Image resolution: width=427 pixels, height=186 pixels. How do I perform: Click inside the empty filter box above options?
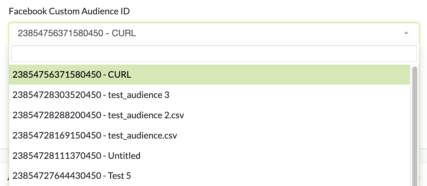click(x=214, y=54)
